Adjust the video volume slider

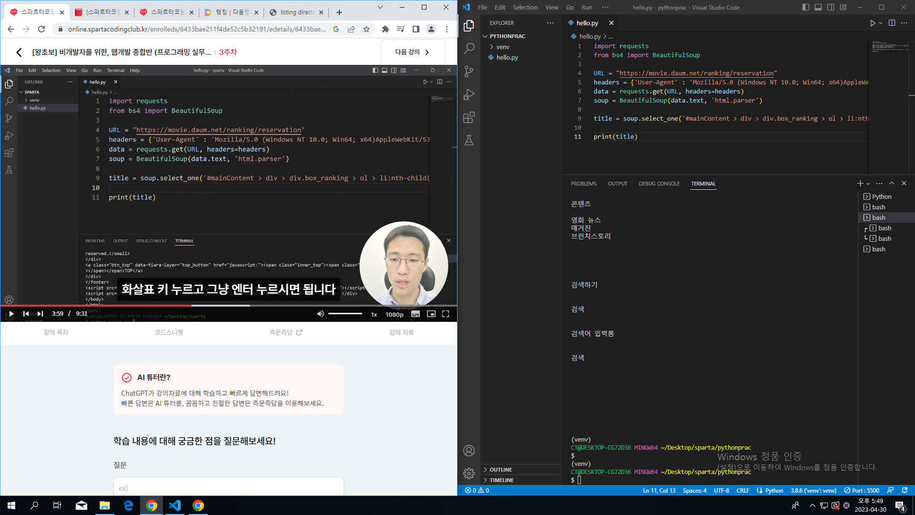345,314
